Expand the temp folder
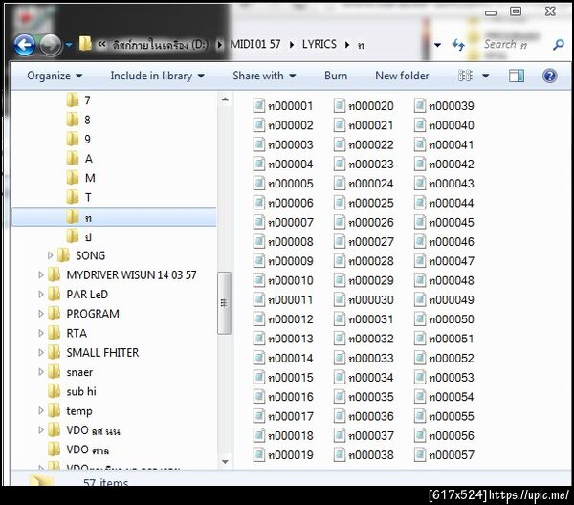Image resolution: width=574 pixels, height=505 pixels. (41, 410)
